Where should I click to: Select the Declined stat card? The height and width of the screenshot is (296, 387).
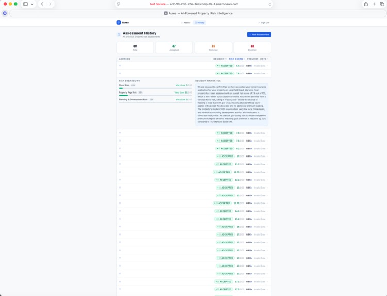252,48
